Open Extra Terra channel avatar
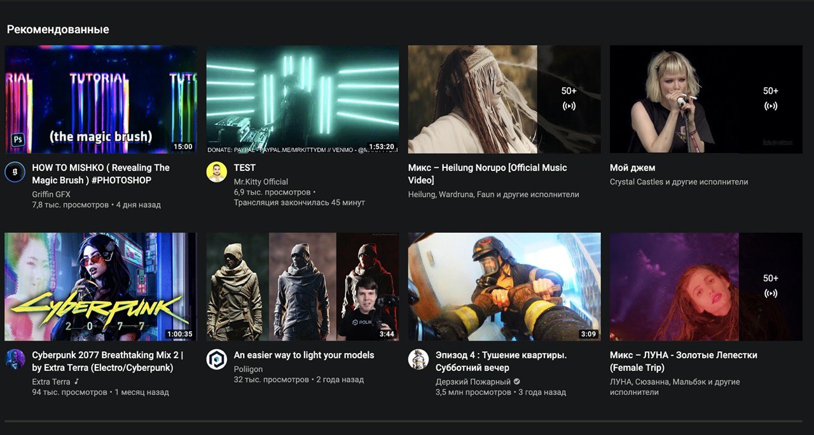The width and height of the screenshot is (814, 435). click(x=15, y=359)
